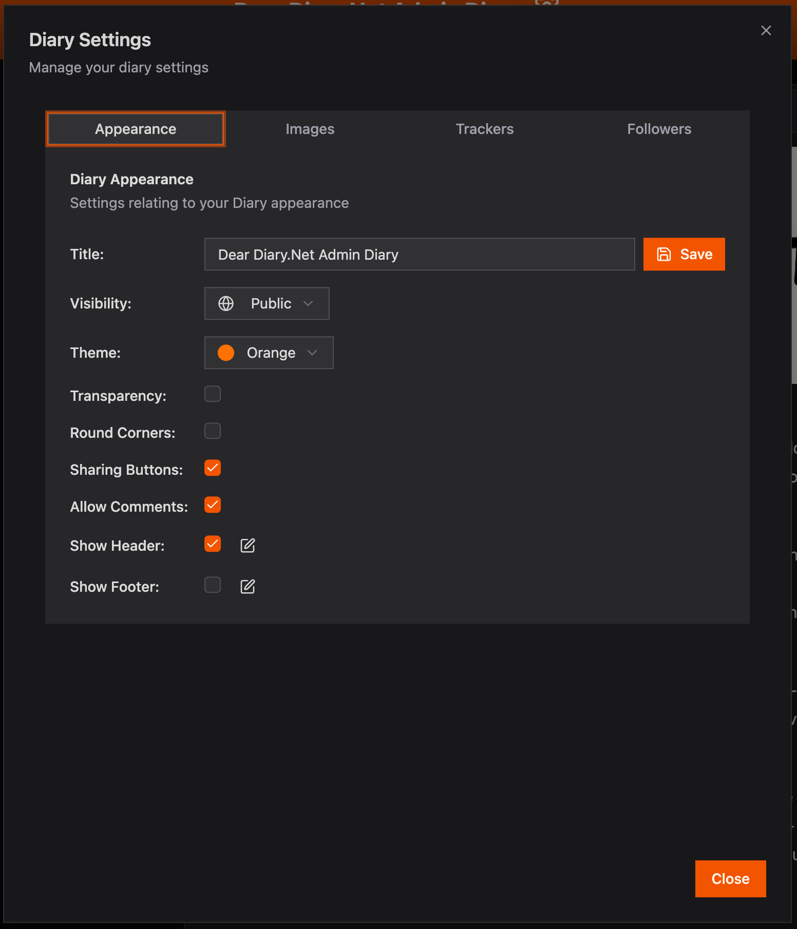797x929 pixels.
Task: Open the Show Footer edit pencil icon
Action: 248,586
